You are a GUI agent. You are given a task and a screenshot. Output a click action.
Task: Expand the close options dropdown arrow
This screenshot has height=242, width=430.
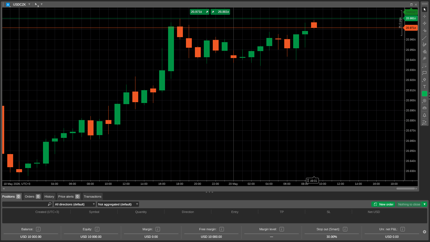click(x=424, y=204)
